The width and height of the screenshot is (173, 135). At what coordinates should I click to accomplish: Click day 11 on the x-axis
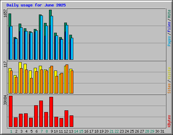point(61,131)
